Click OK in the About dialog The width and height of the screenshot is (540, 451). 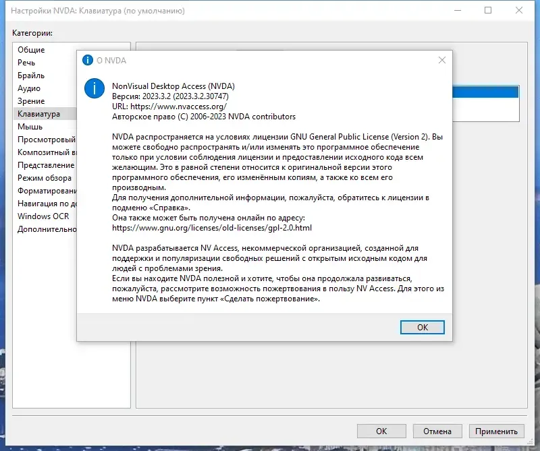(x=423, y=327)
